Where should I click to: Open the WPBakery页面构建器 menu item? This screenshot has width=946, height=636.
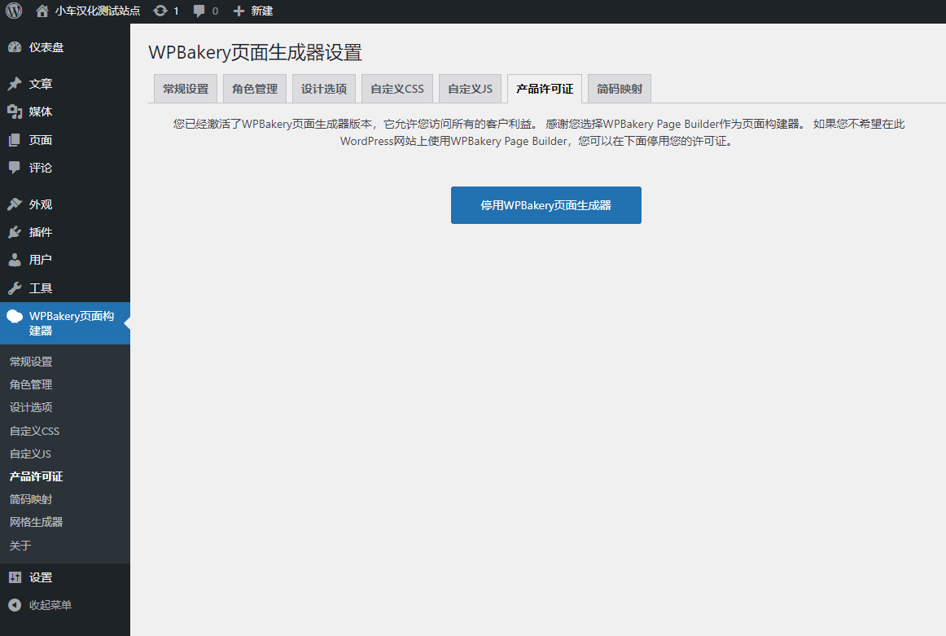point(65,323)
